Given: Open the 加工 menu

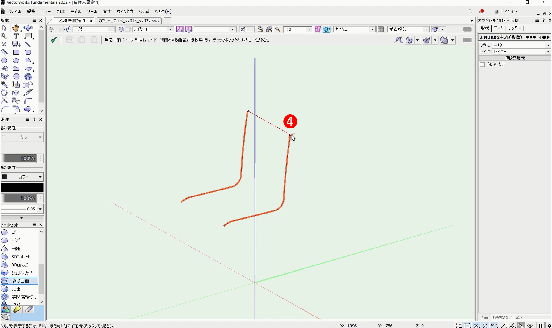Looking at the screenshot, I should pyautogui.click(x=61, y=12).
